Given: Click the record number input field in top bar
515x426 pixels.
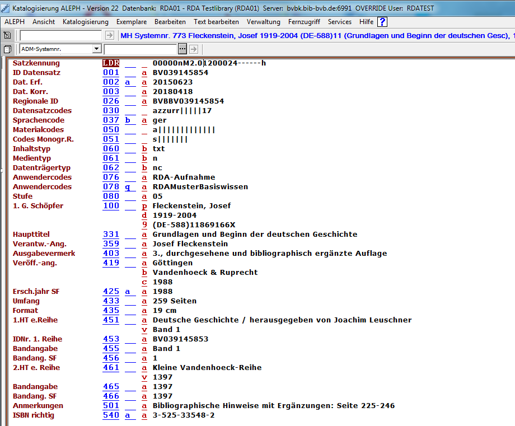Looking at the screenshot, I should [x=60, y=35].
